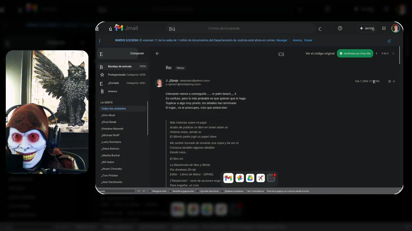Jump to next find match arrow
The width and height of the screenshot is (412, 231).
tap(144, 191)
